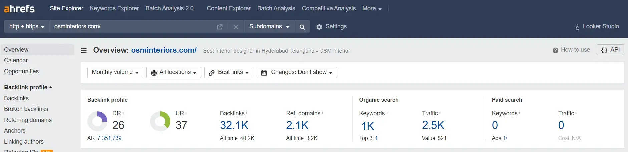The width and height of the screenshot is (628, 152).
Task: Select Overview in sidebar
Action: pos(37,50)
